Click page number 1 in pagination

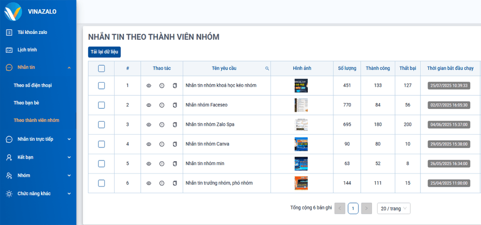point(353,208)
